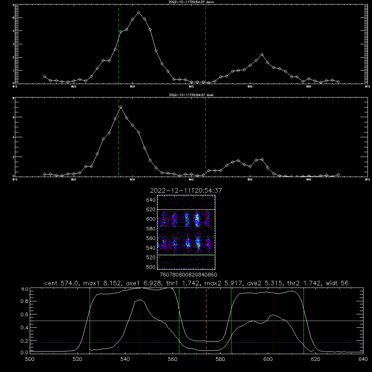Click the highest diamond marker on dawn curve
Image resolution: width=372 pixels, height=372 pixels.
point(138,13)
